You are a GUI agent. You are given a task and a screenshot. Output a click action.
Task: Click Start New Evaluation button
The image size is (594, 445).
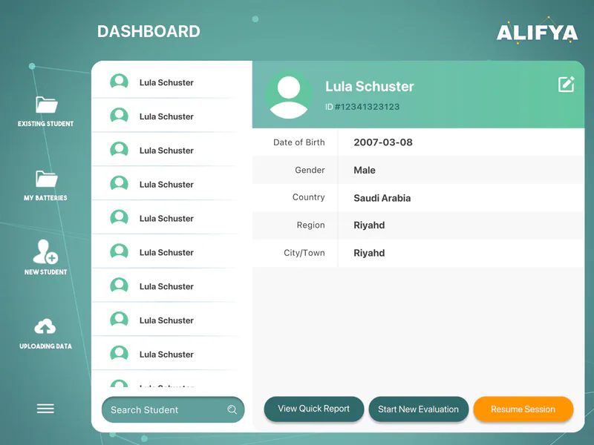click(418, 409)
